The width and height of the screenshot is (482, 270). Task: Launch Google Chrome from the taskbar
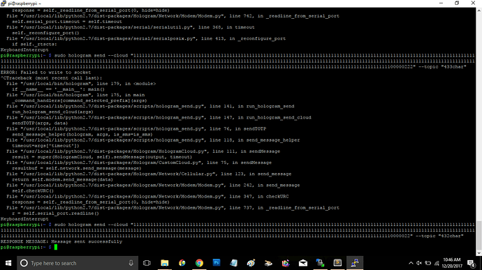199,263
